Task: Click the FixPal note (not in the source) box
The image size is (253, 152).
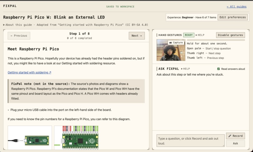Action: coord(76,91)
